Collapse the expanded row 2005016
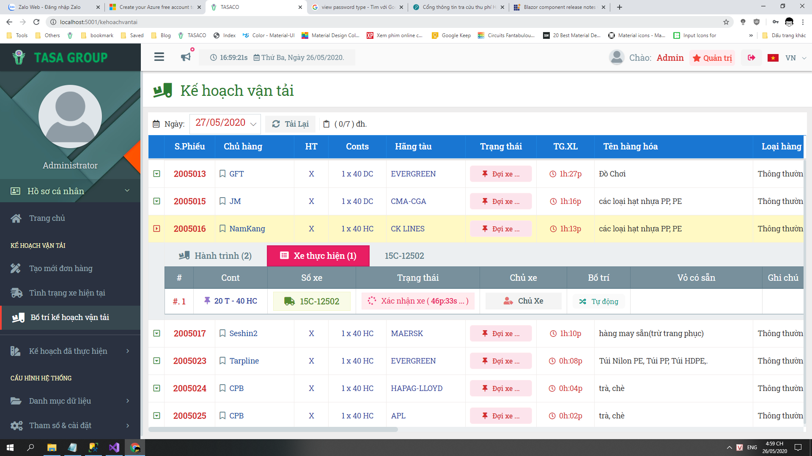Image resolution: width=812 pixels, height=456 pixels. tap(156, 228)
